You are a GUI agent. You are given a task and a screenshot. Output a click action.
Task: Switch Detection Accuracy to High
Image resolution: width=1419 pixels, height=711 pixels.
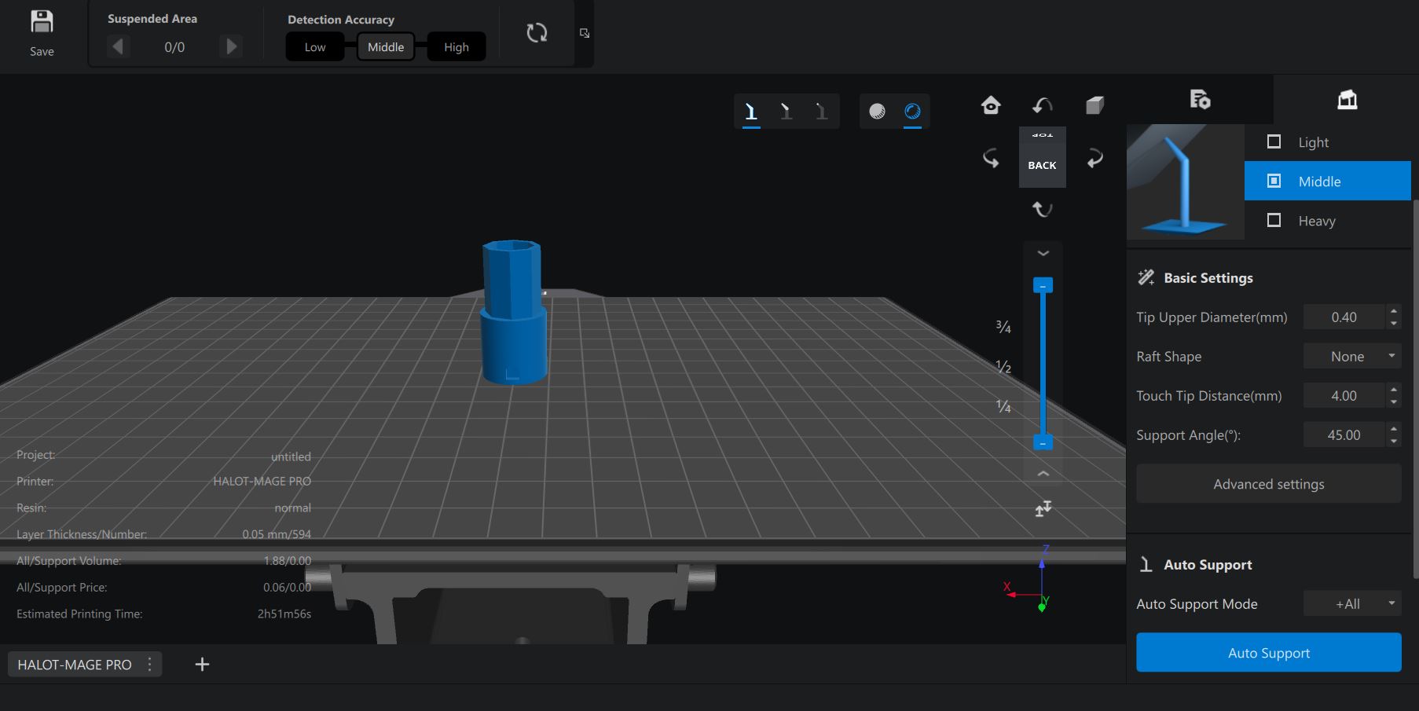tap(456, 46)
